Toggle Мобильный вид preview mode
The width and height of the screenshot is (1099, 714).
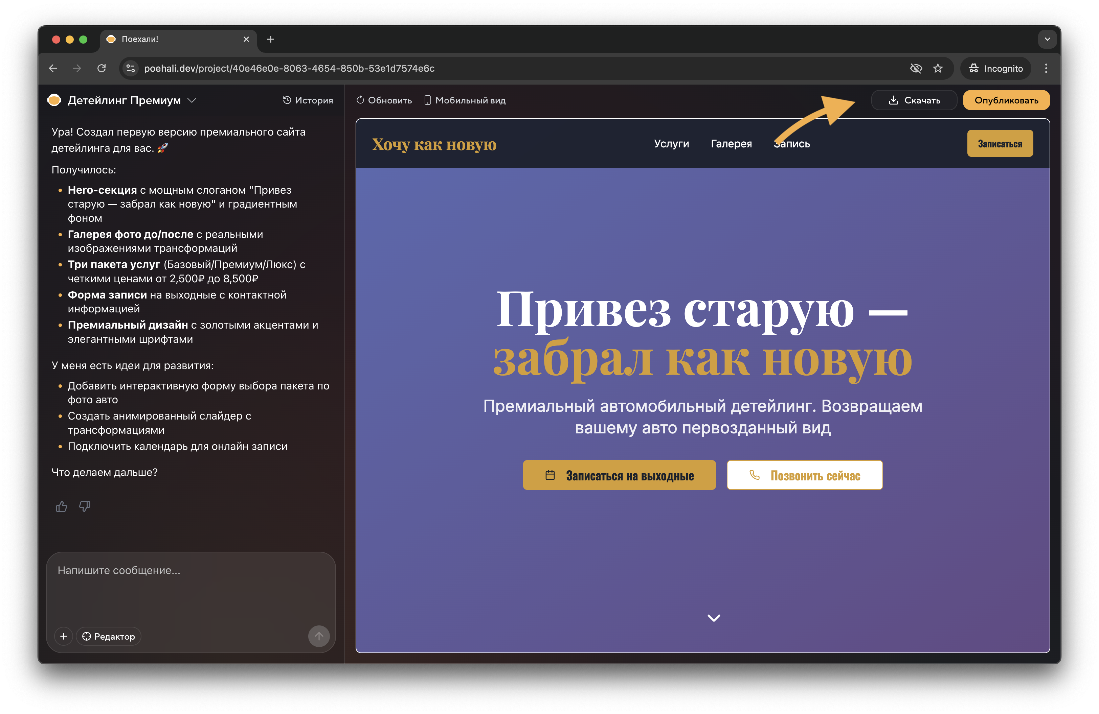click(465, 100)
